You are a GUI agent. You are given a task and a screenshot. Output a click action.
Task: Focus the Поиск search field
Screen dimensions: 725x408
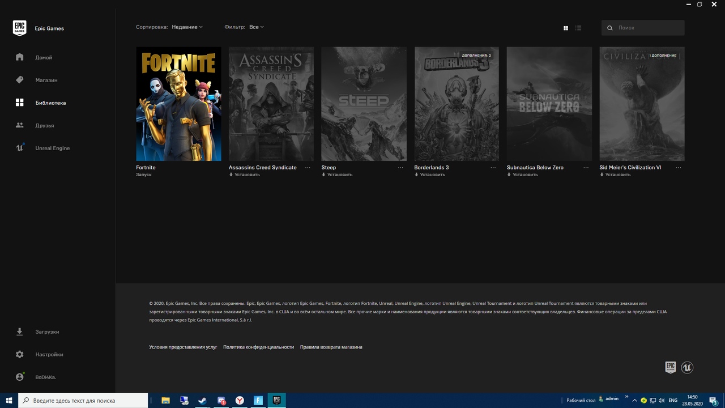click(643, 28)
